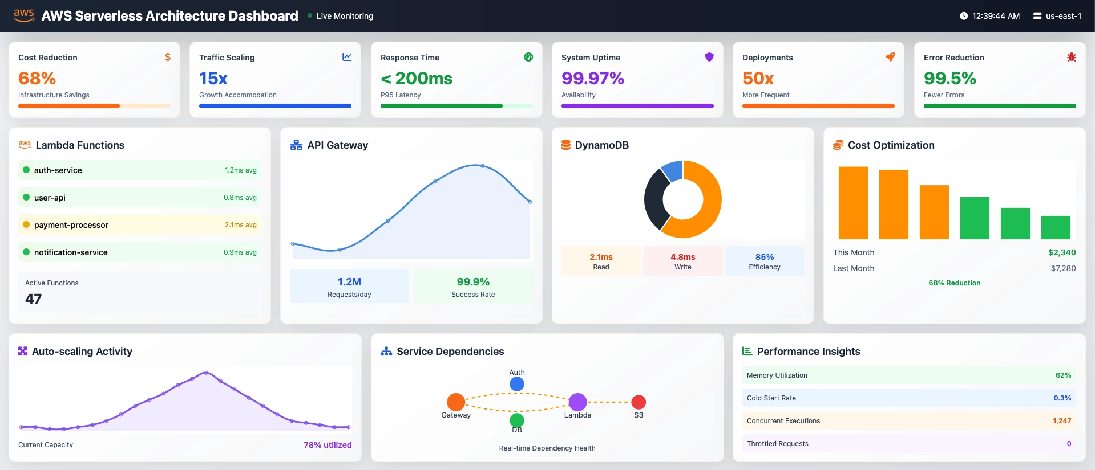Click the Cold Start Rate insight row
This screenshot has height=470, width=1095.
(x=908, y=398)
